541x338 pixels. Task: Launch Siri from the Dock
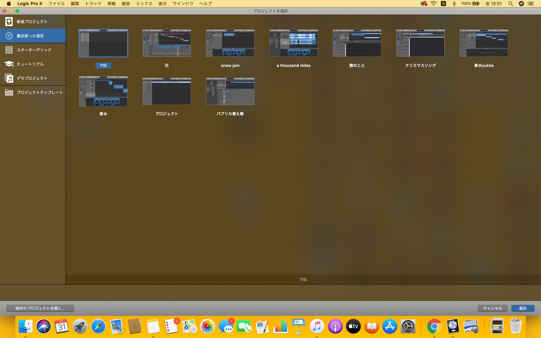44,326
